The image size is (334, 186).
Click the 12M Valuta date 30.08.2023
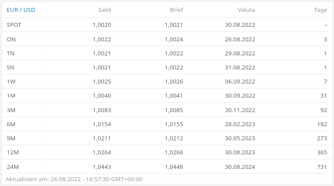240,152
